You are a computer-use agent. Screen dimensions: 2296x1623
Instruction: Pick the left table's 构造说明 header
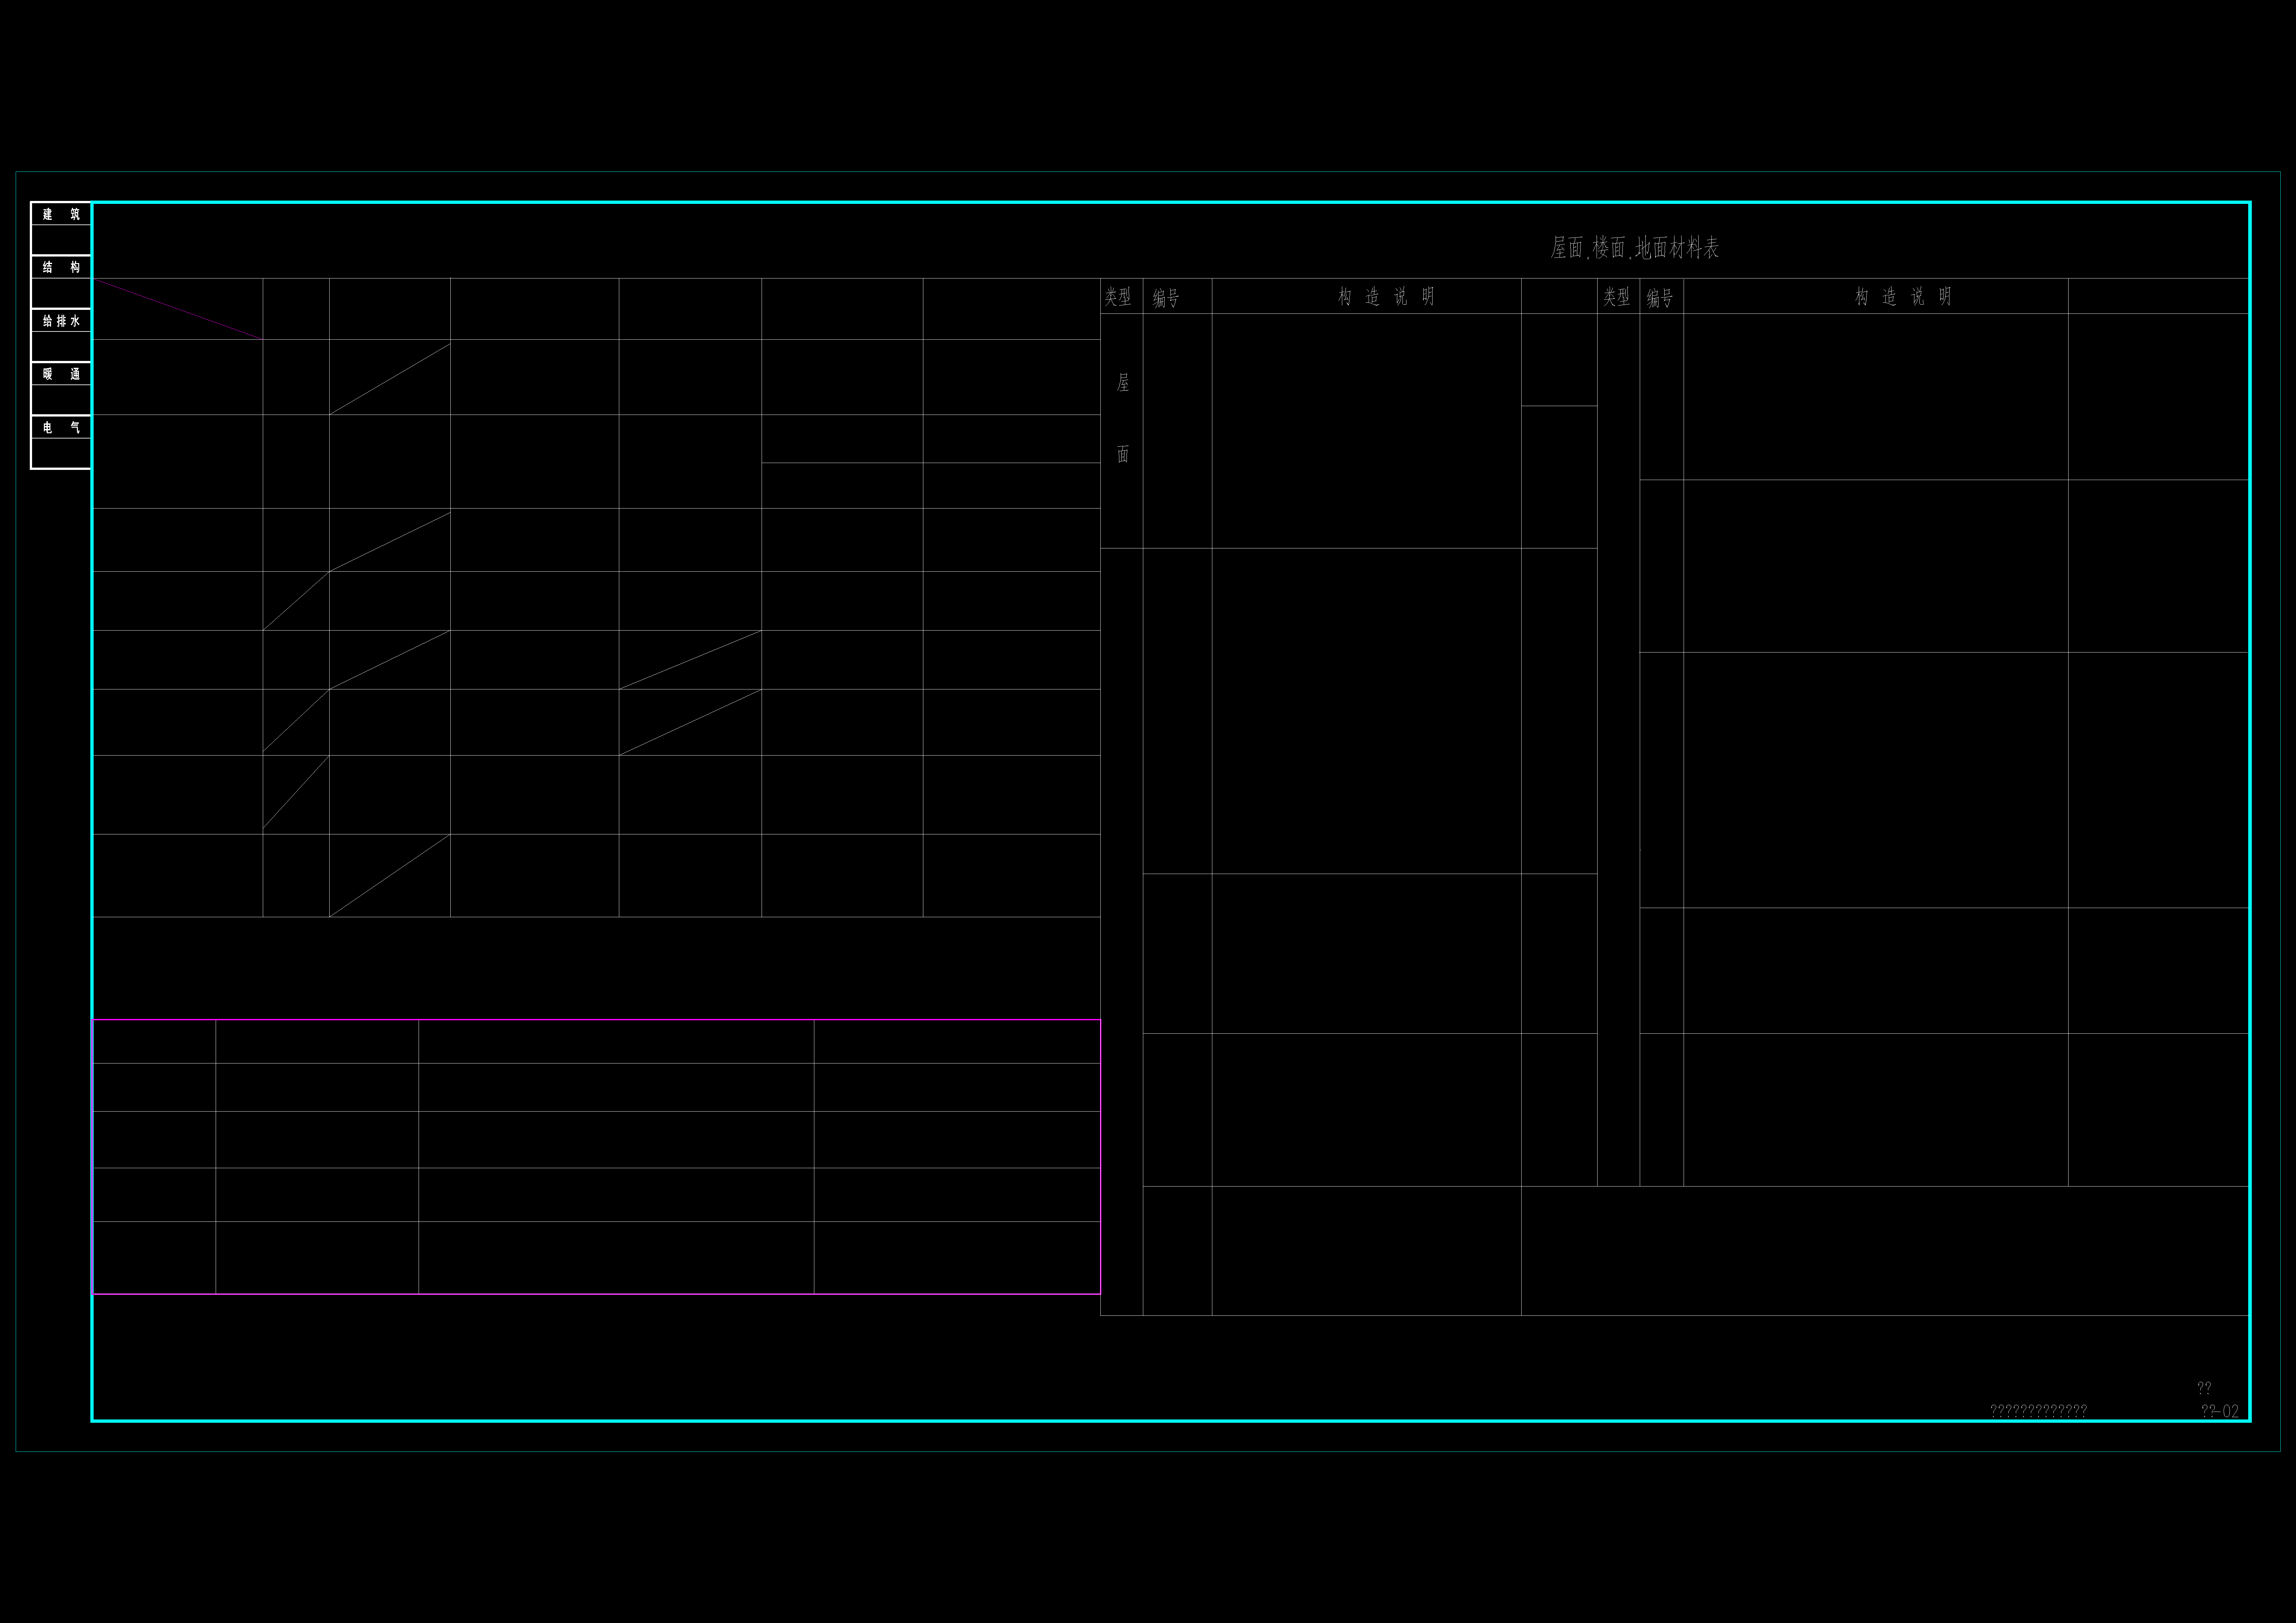pos(1386,296)
